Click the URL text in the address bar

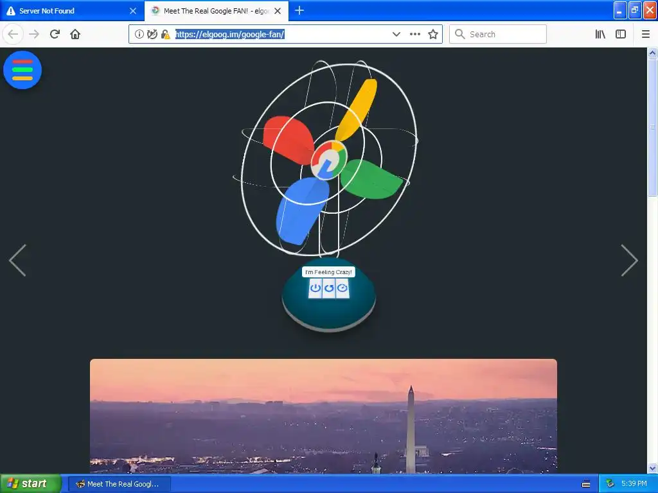click(229, 35)
